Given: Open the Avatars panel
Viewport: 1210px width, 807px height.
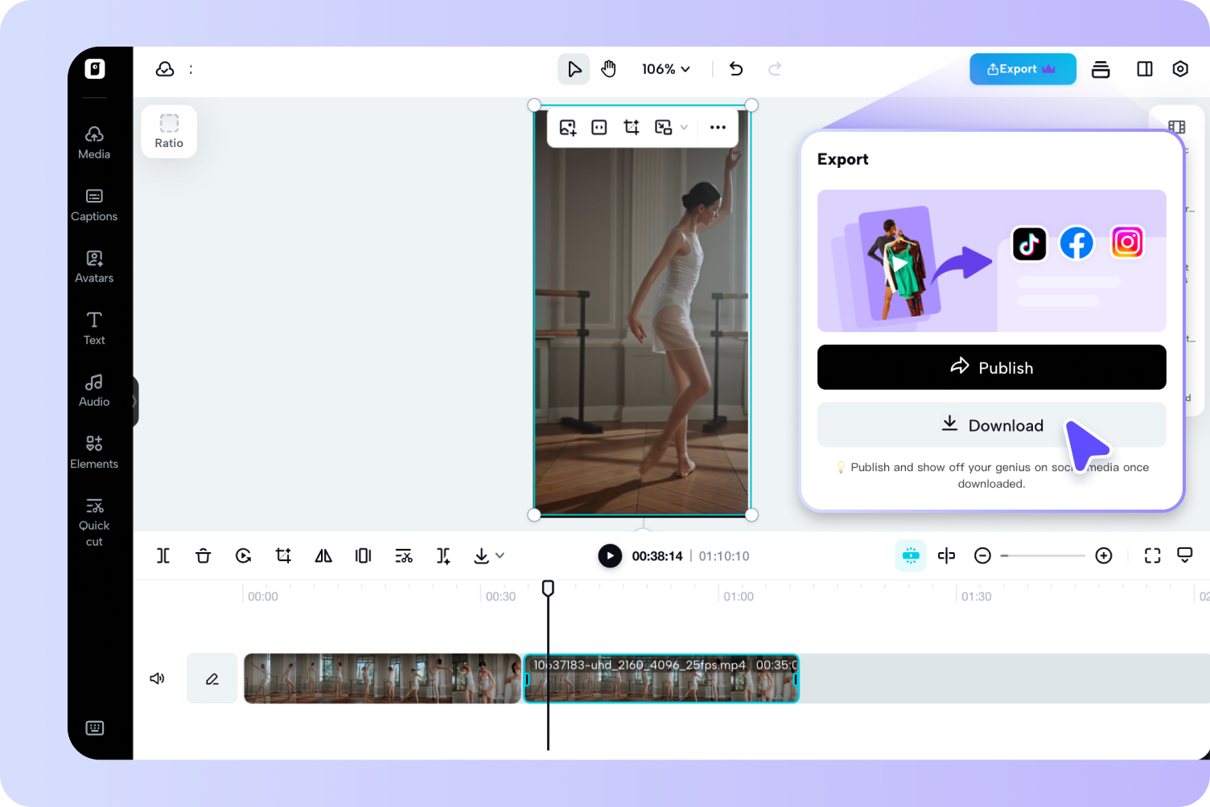Looking at the screenshot, I should pos(94,267).
